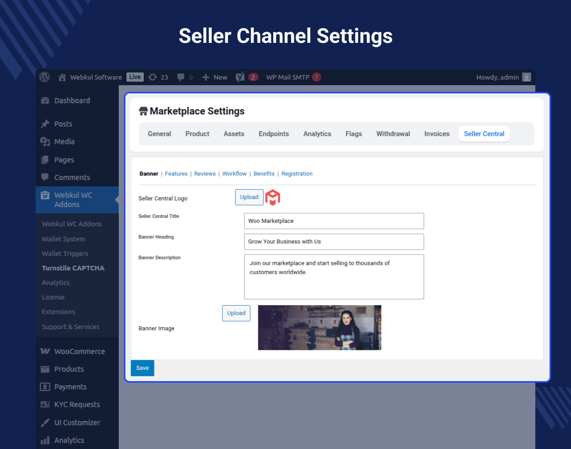The image size is (571, 449).
Task: Click the red Seller Central logo image
Action: [273, 197]
